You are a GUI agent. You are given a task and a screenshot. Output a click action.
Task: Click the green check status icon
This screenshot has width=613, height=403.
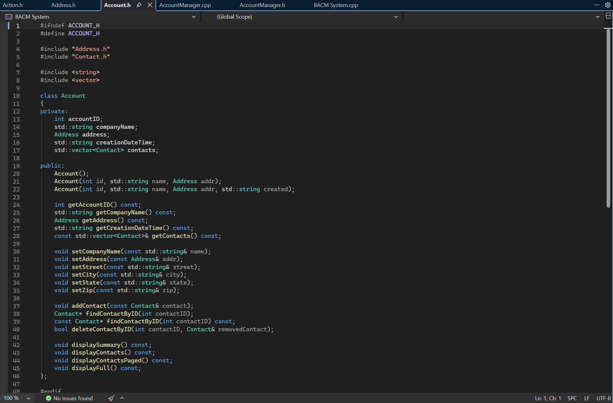coord(48,398)
